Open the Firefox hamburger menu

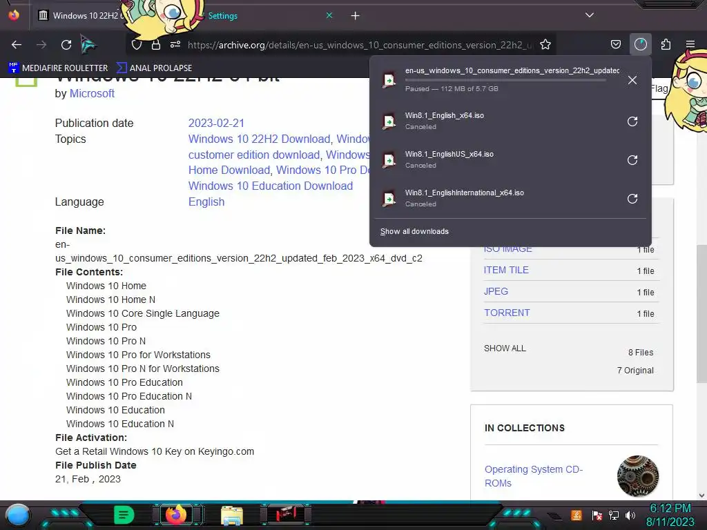(x=690, y=44)
